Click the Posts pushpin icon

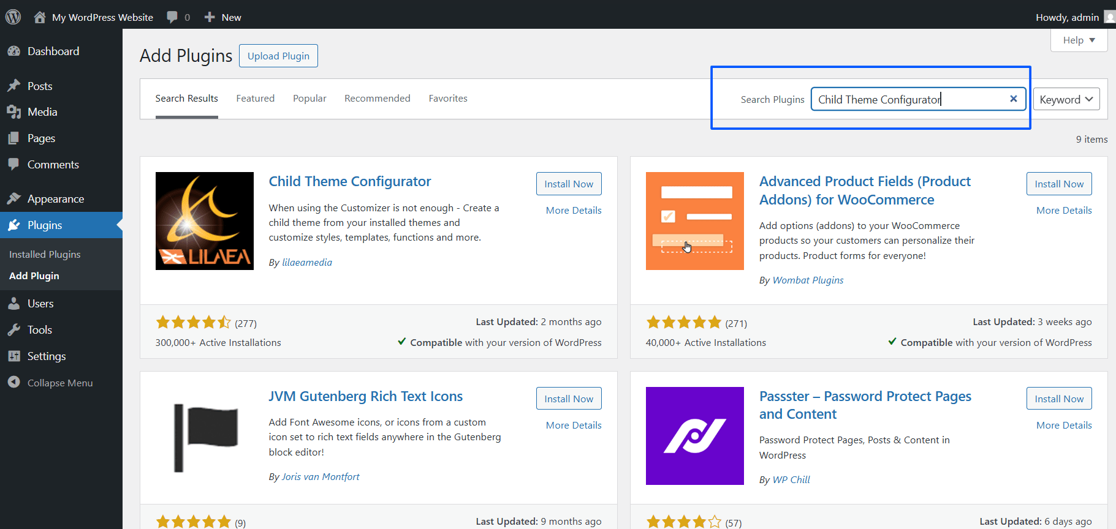(14, 86)
